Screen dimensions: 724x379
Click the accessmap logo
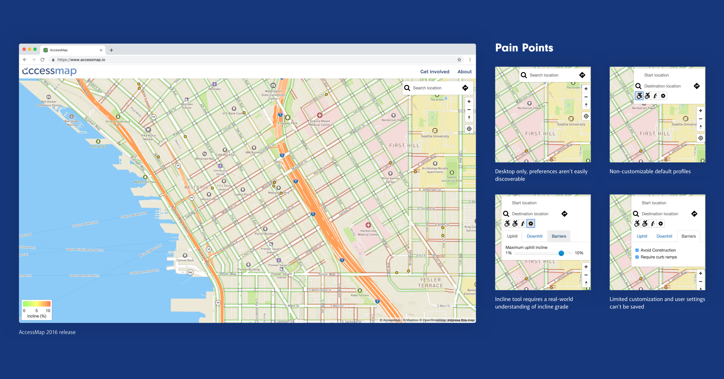[50, 71]
